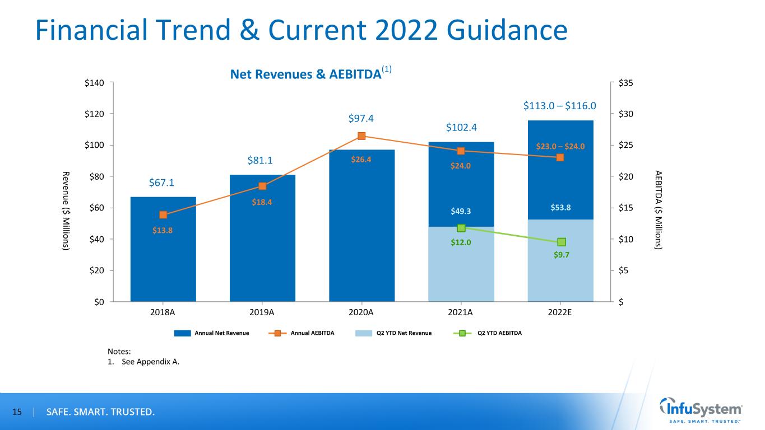Click the $113.0 – $116.0 guidance label
765x430 pixels.
(559, 106)
